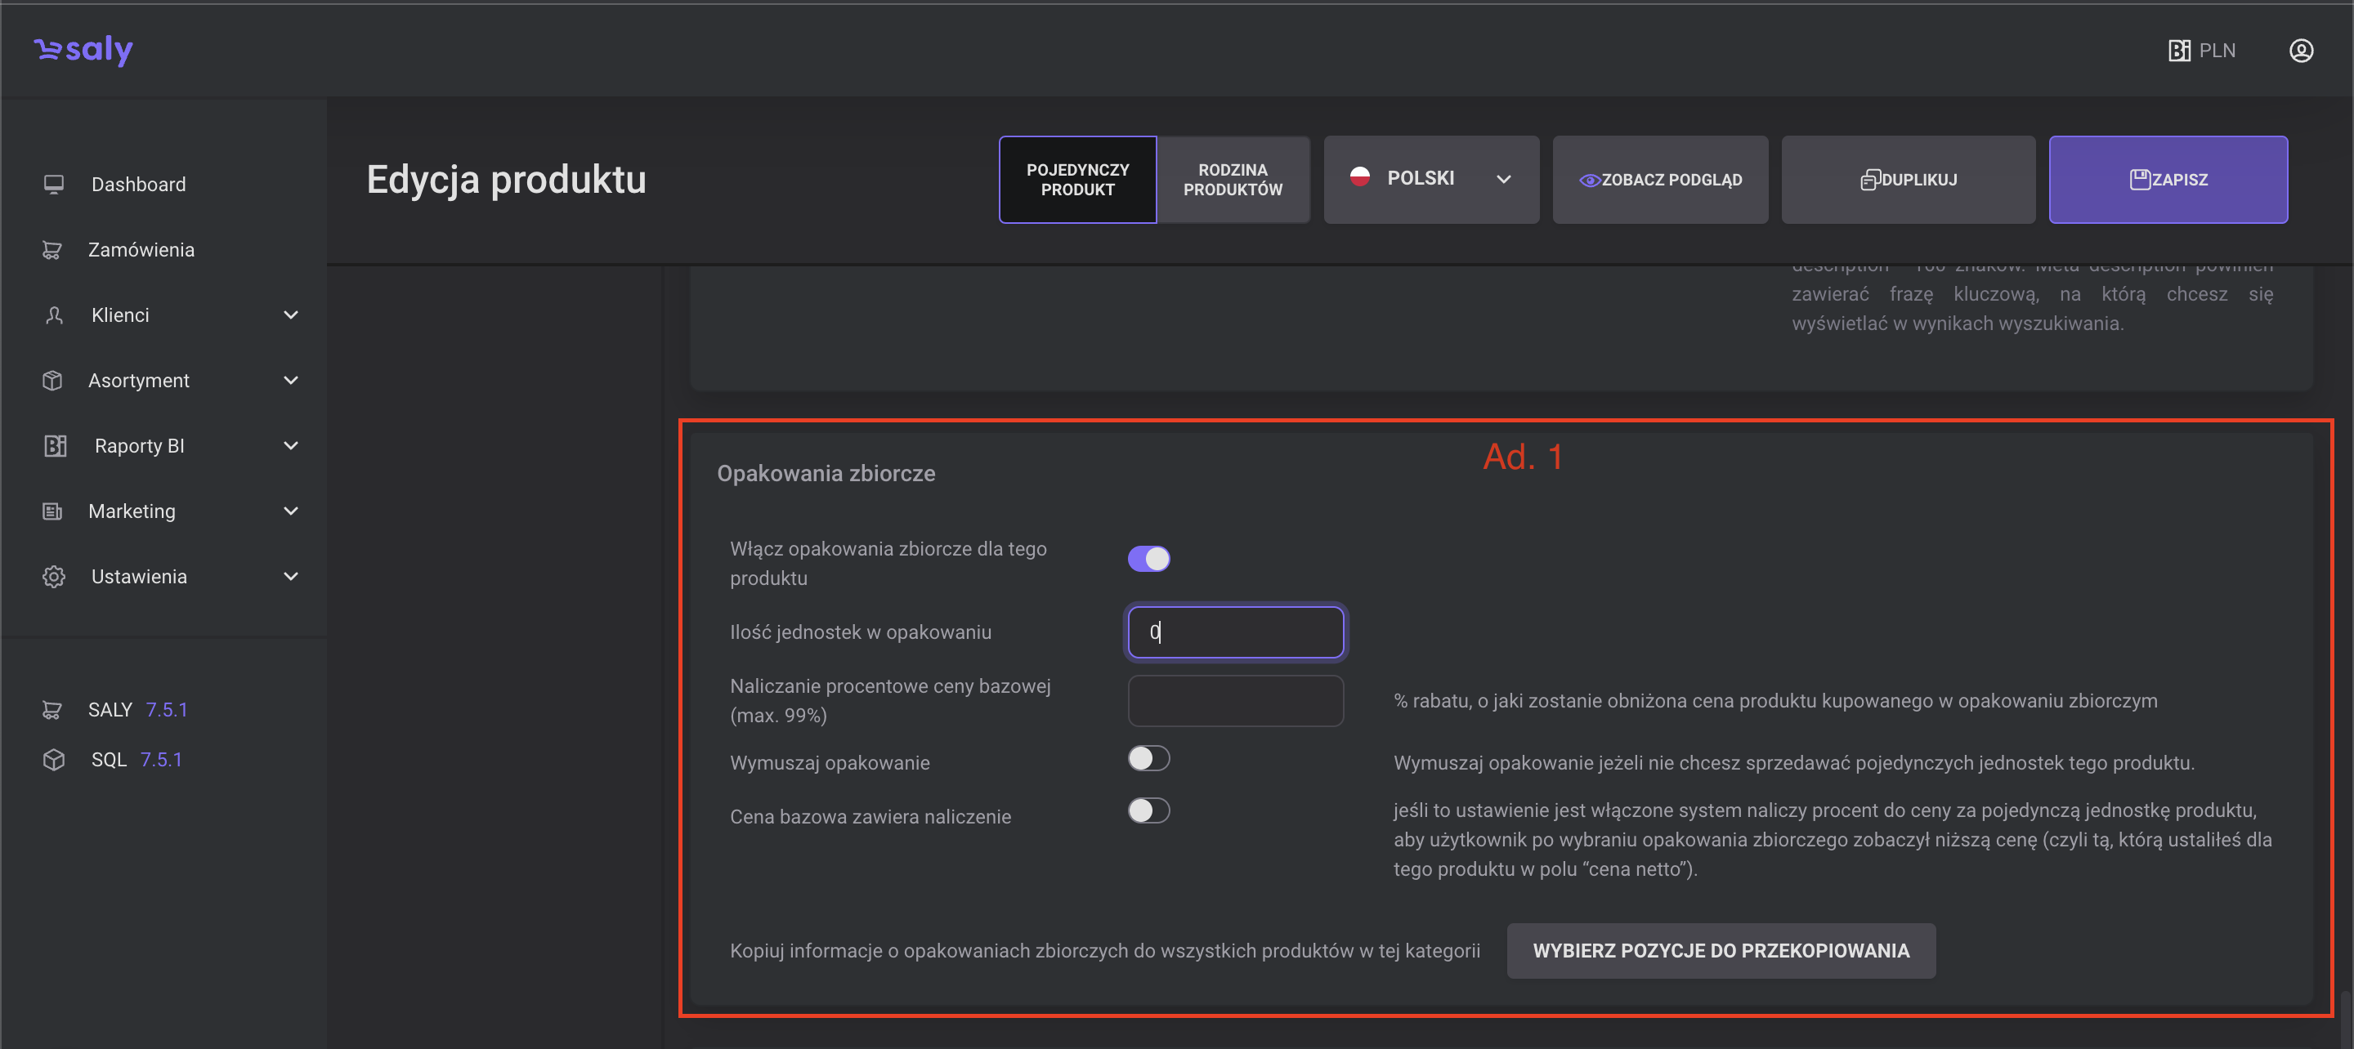
Task: Click the Zamówienia cart icon
Action: coord(52,249)
